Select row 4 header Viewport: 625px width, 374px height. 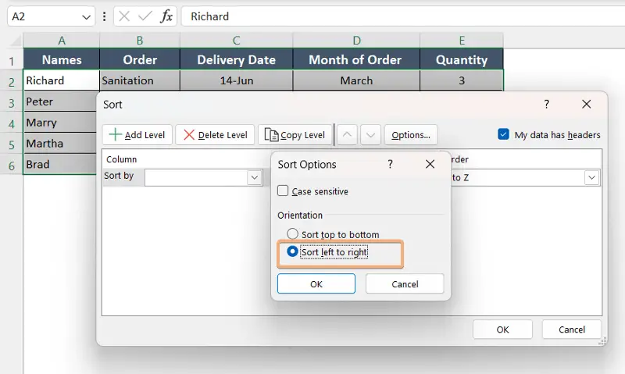11,123
